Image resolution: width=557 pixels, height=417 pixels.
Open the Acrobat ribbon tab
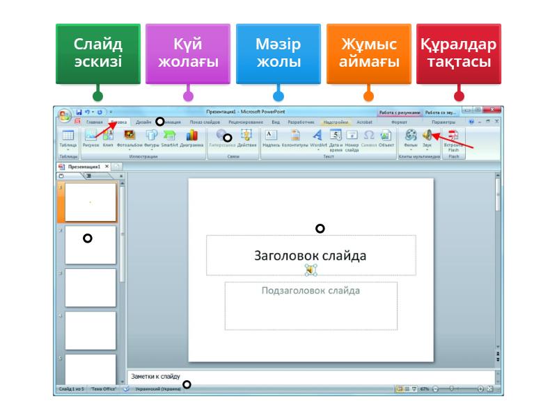pos(364,122)
